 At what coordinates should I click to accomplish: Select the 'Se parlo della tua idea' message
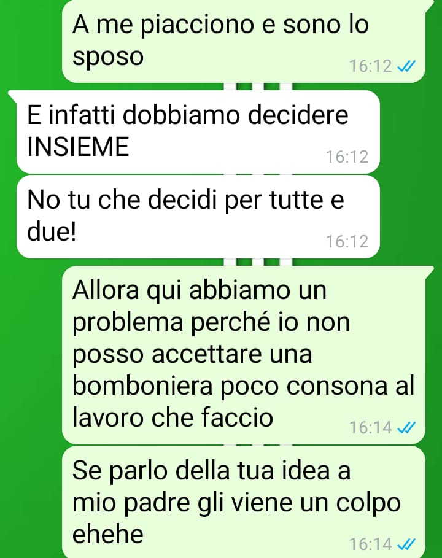[244, 502]
